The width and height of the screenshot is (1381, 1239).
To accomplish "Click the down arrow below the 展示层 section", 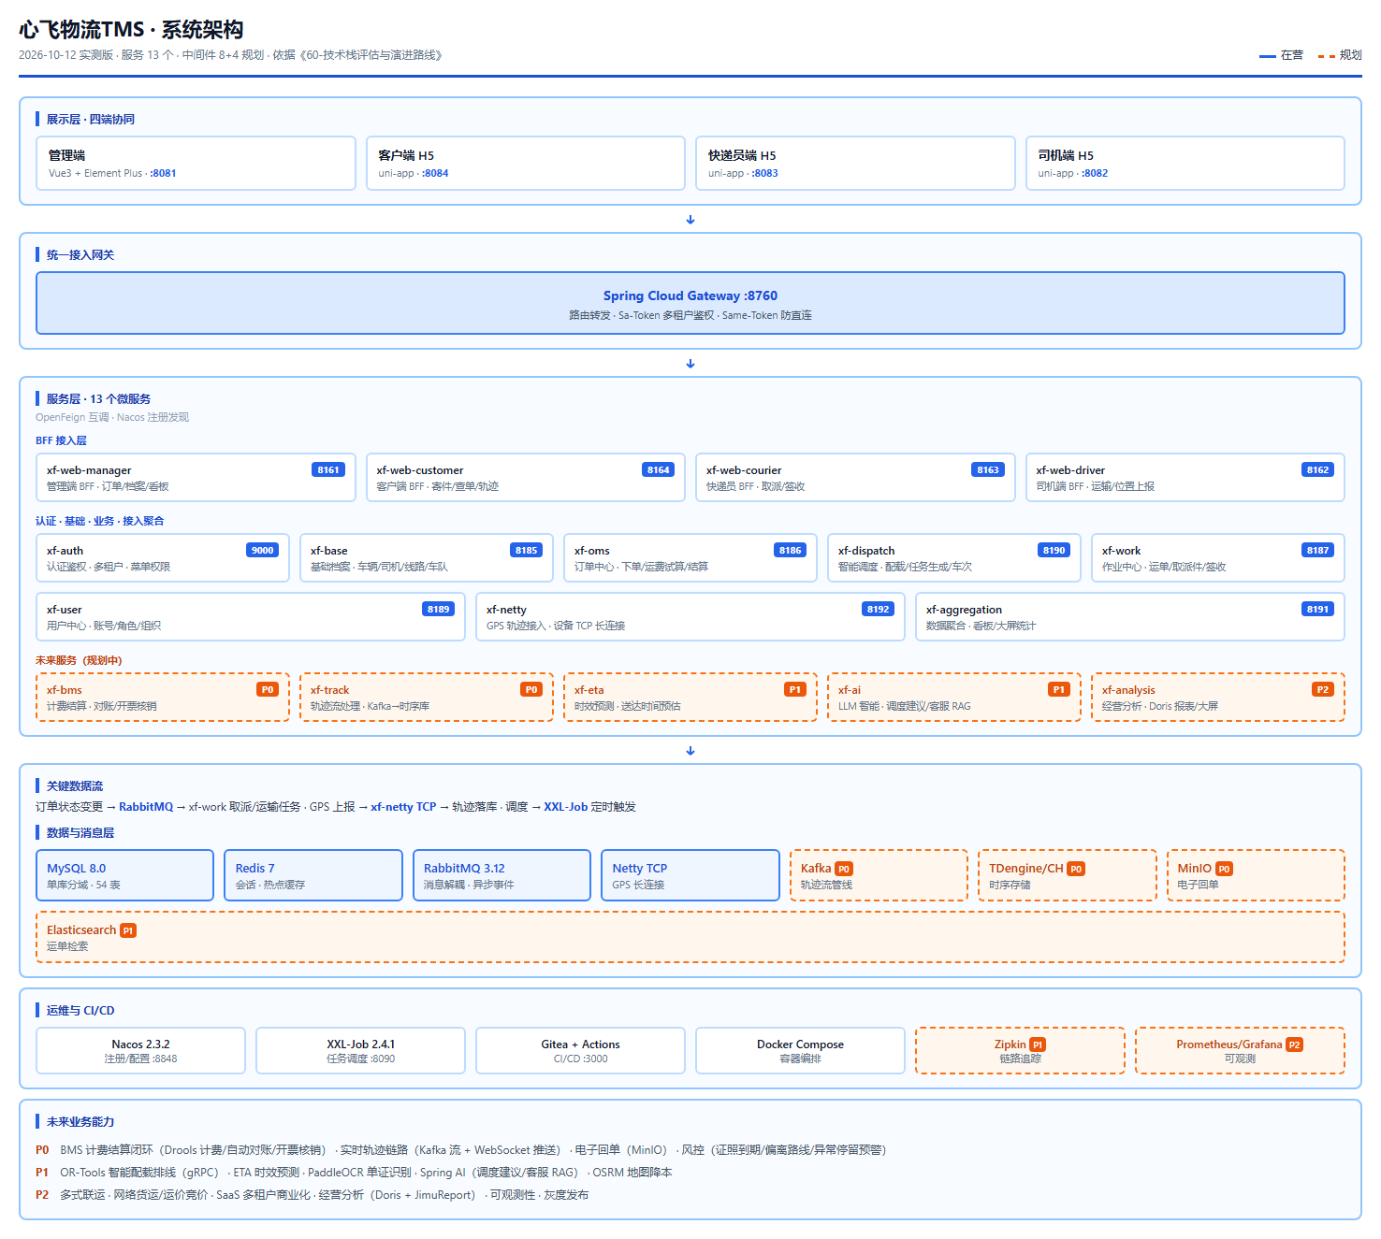I will click(690, 220).
